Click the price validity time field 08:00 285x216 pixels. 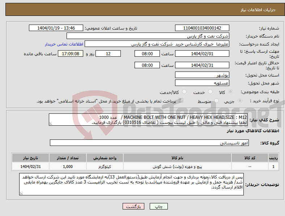pos(147,65)
